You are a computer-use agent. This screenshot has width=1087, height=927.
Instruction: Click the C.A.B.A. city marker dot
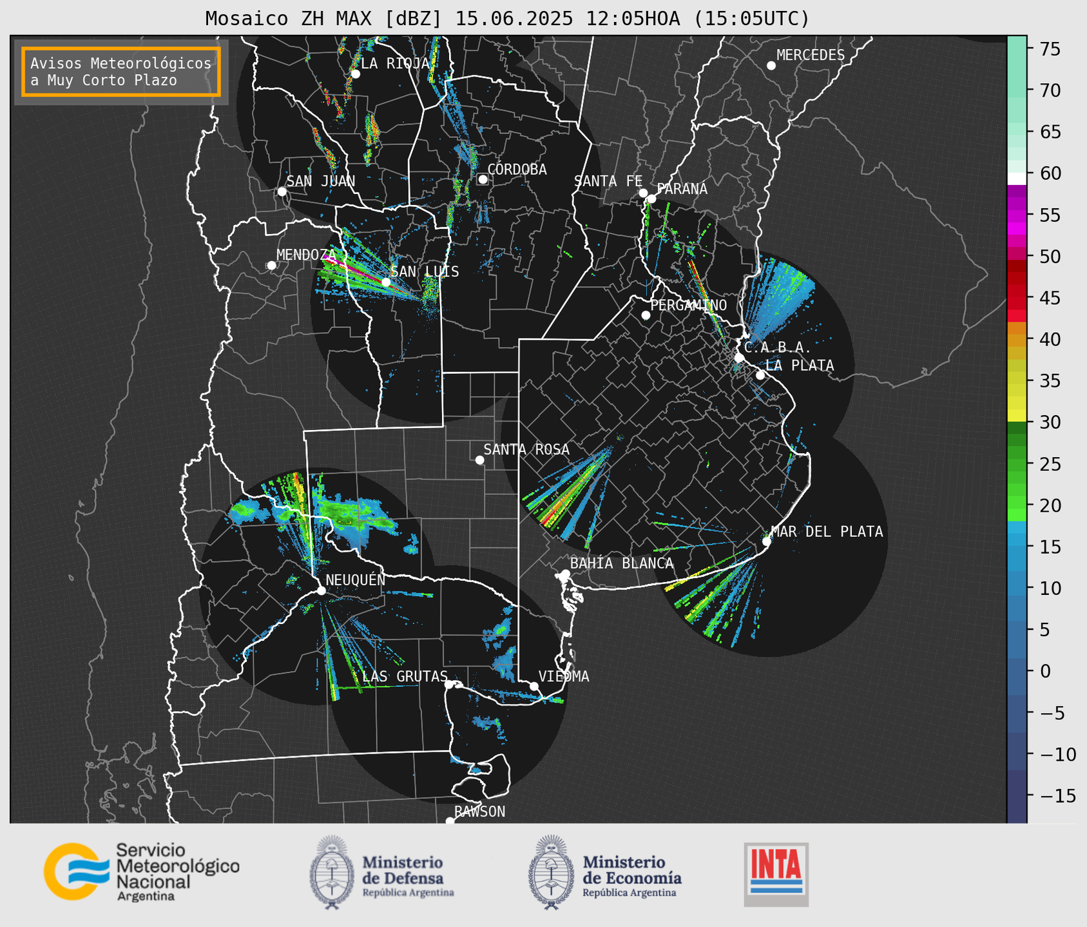[x=739, y=358]
